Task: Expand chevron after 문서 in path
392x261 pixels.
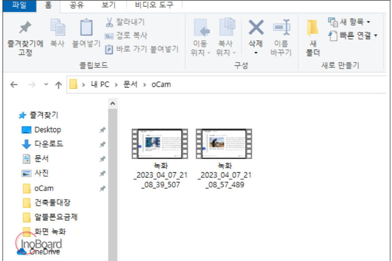Action: pyautogui.click(x=144, y=85)
